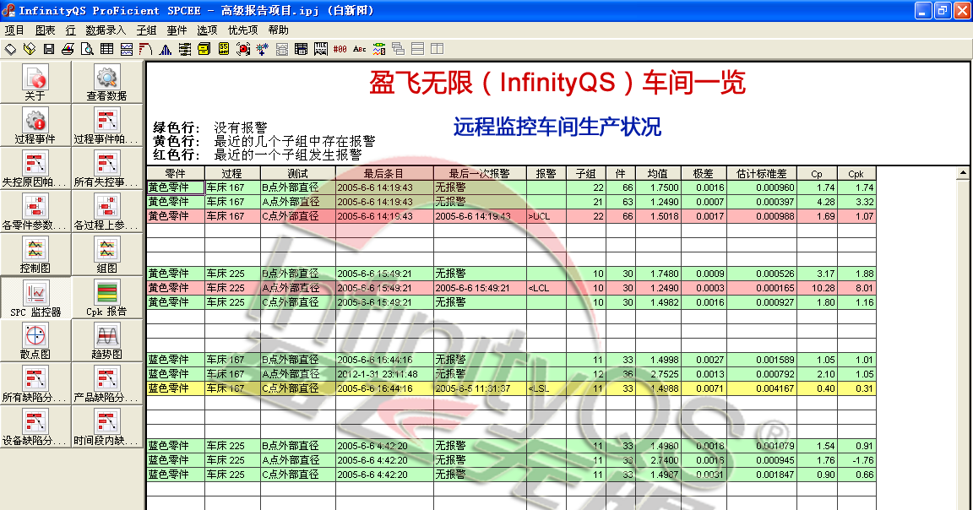The image size is (973, 510).
Task: Click the 最后一次报警 column header
Action: 480,174
